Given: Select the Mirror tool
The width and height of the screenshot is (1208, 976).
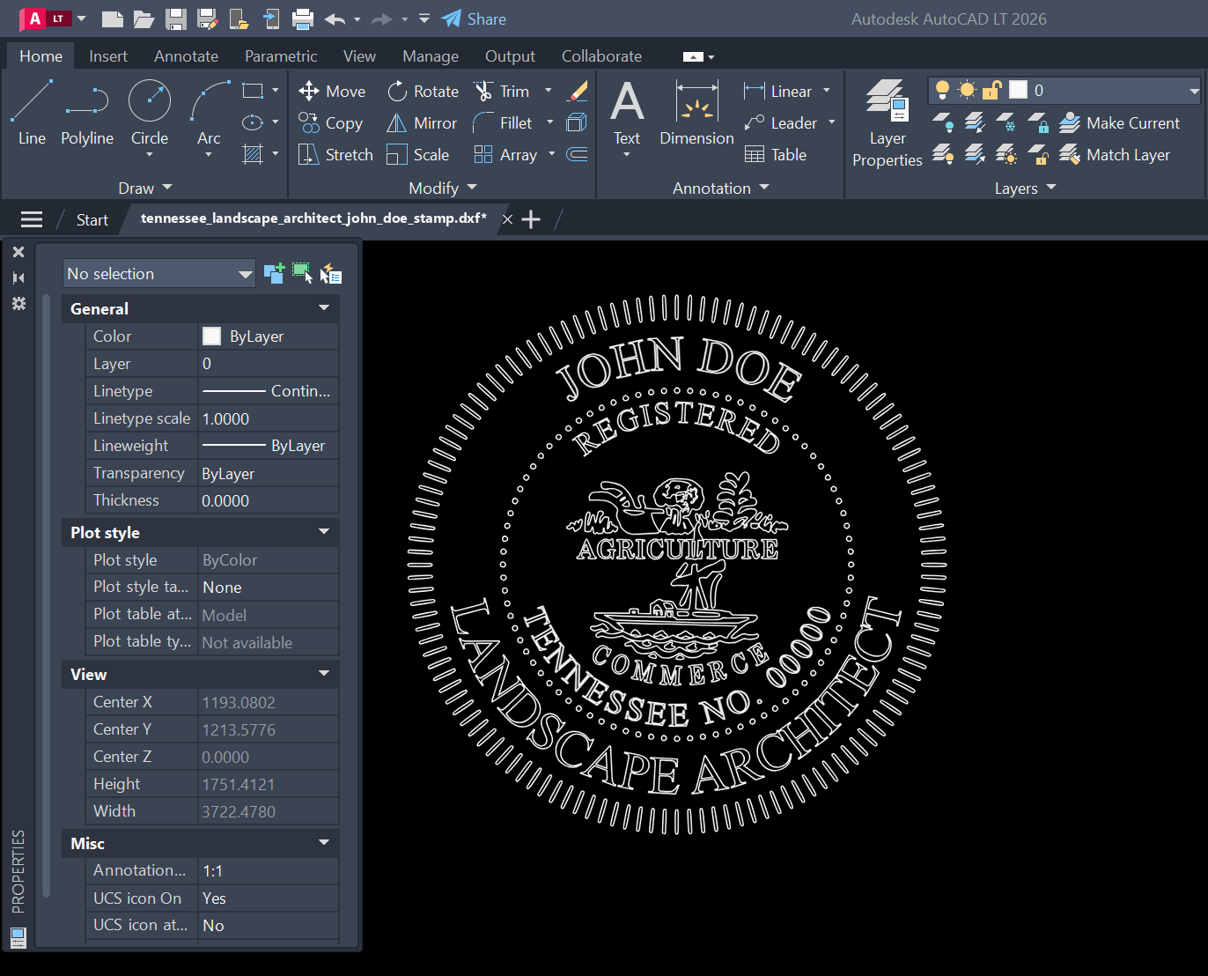Looking at the screenshot, I should point(422,123).
